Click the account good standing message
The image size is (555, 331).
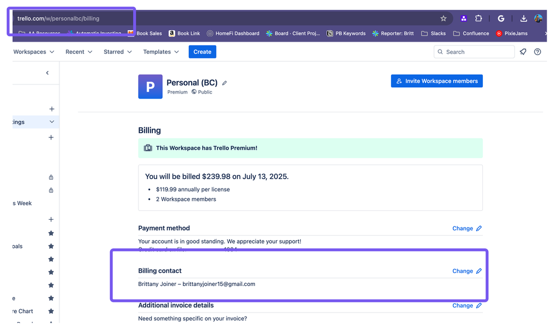tap(219, 241)
